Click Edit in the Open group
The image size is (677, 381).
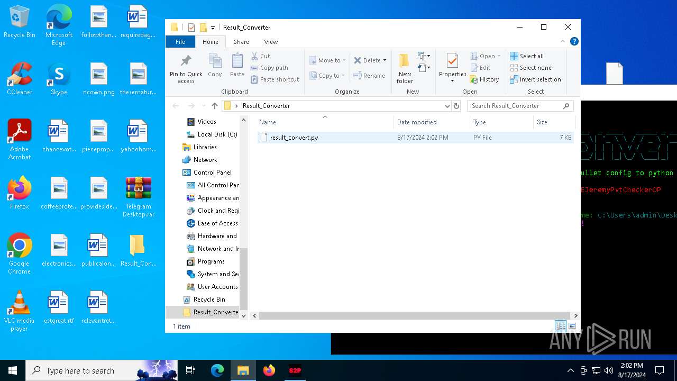point(480,68)
